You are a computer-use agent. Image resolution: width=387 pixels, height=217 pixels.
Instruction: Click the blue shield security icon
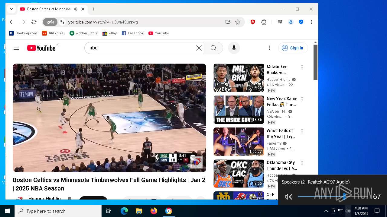(x=301, y=22)
